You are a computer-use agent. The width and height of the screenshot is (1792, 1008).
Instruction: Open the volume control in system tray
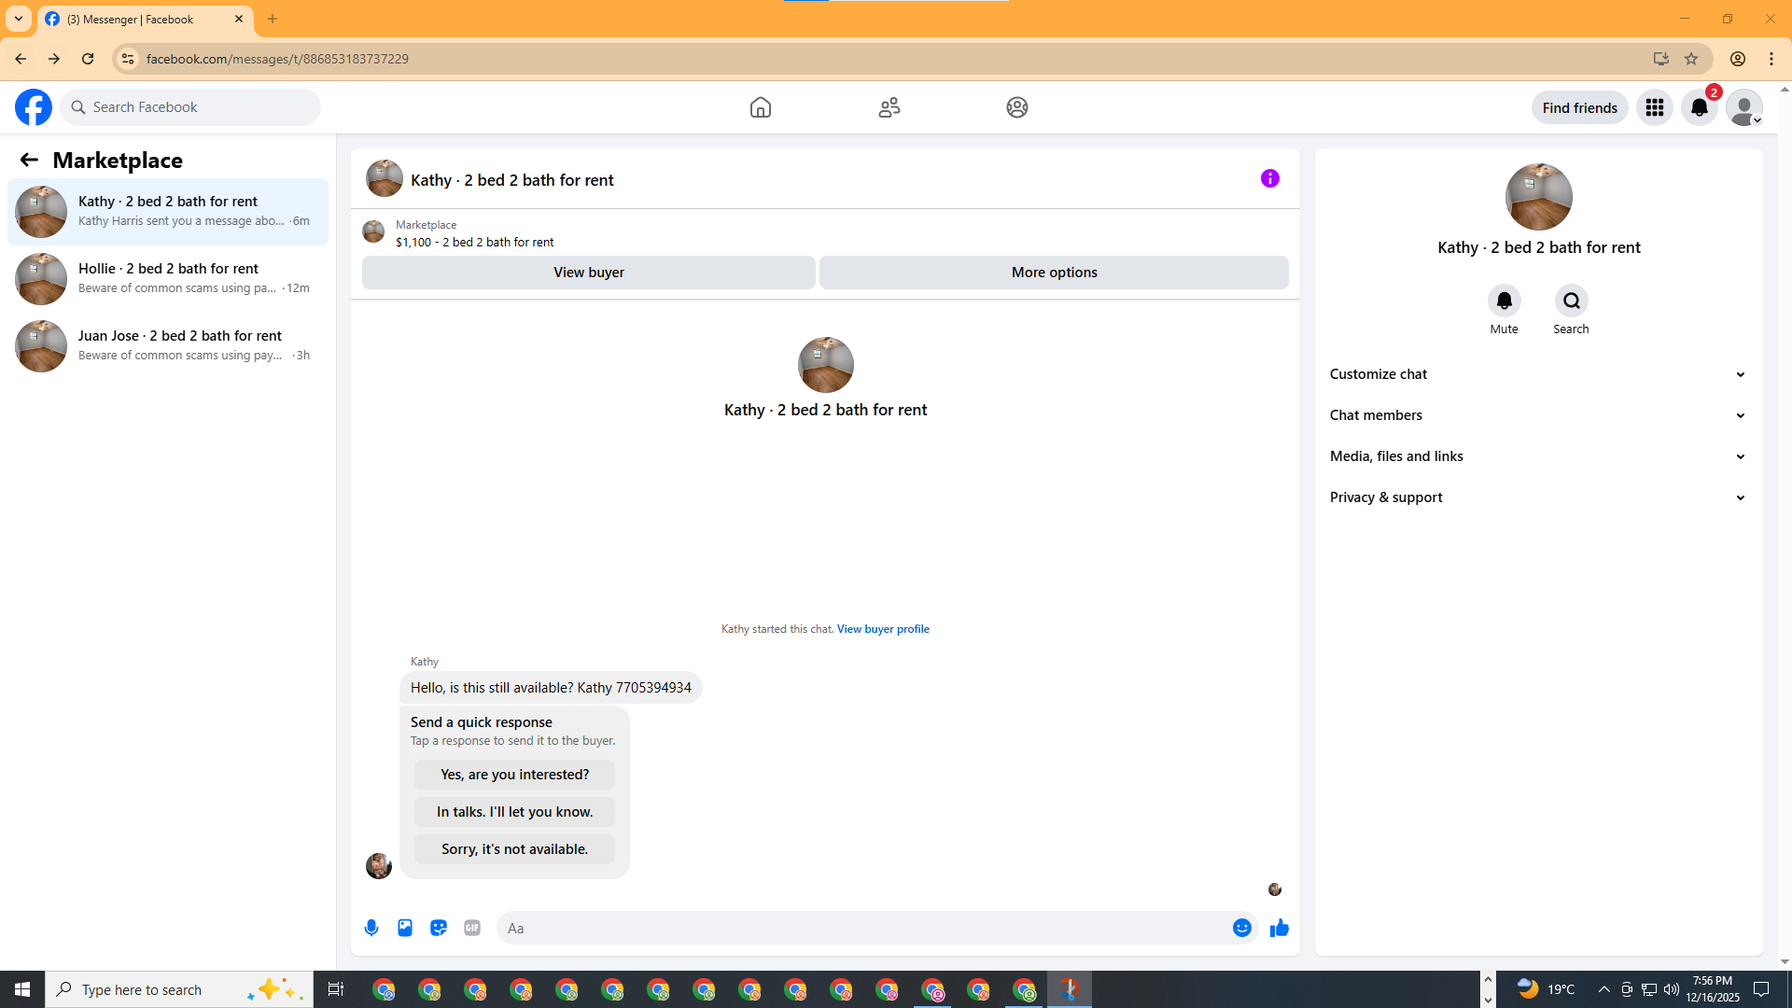click(1672, 989)
